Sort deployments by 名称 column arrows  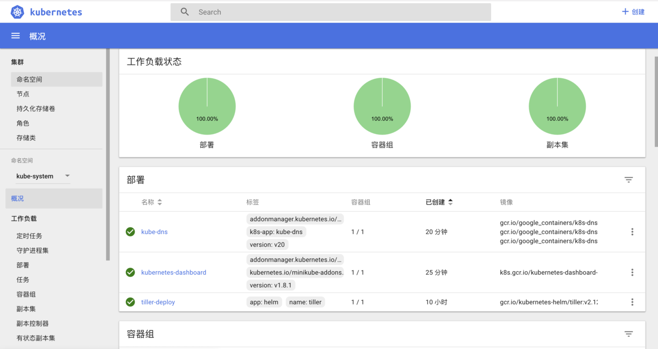[x=160, y=202]
